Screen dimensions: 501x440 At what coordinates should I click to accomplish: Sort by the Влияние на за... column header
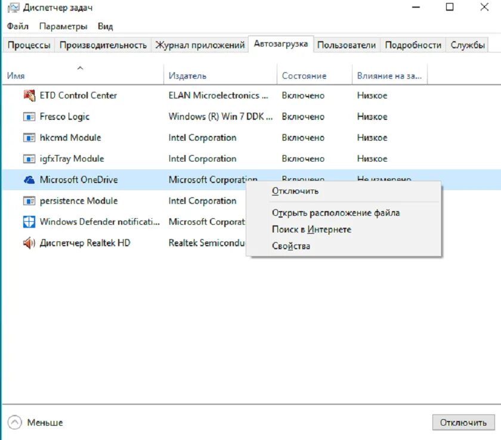389,76
